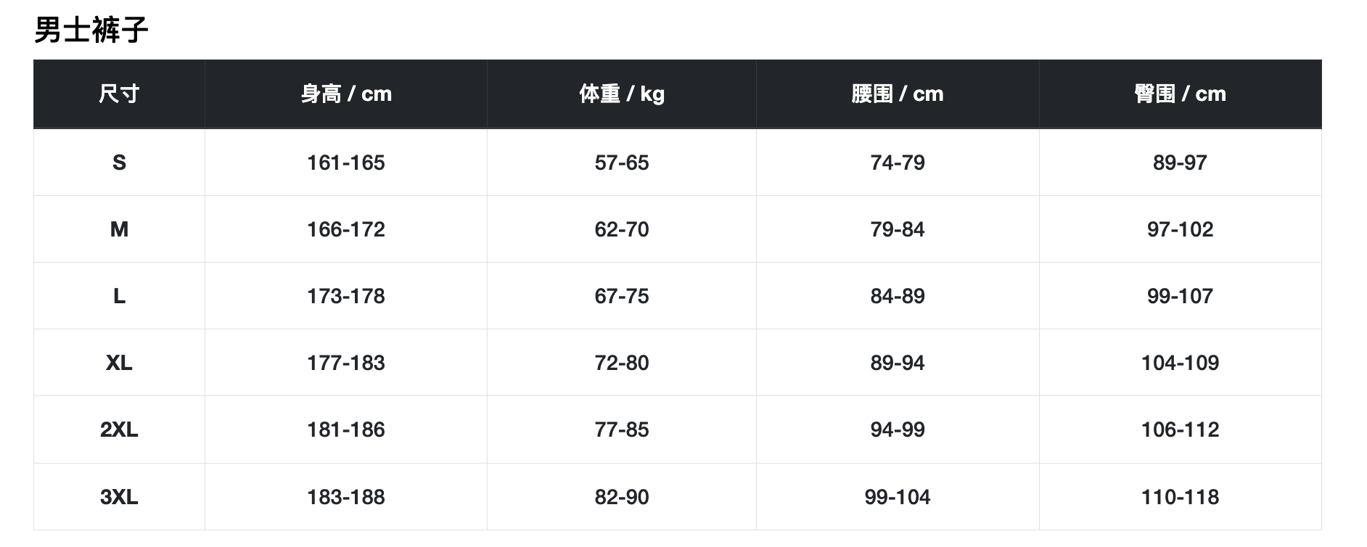The image size is (1367, 547).
Task: Select the hip cell 110-118
Action: click(x=1180, y=497)
